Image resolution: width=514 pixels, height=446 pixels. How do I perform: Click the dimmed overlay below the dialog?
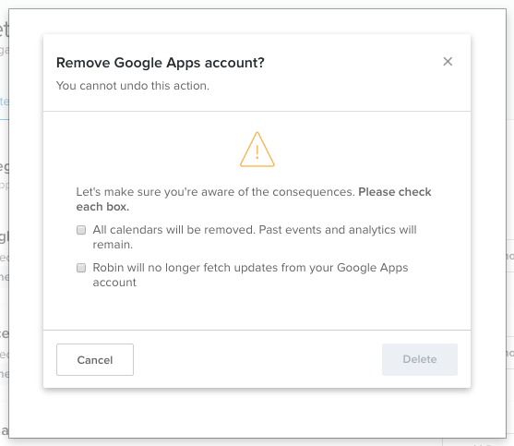pos(257,413)
